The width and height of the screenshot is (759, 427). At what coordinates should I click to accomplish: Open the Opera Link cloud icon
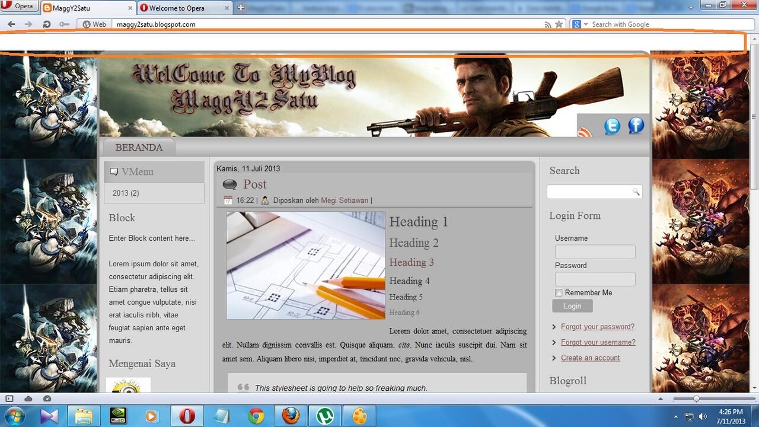(x=28, y=399)
